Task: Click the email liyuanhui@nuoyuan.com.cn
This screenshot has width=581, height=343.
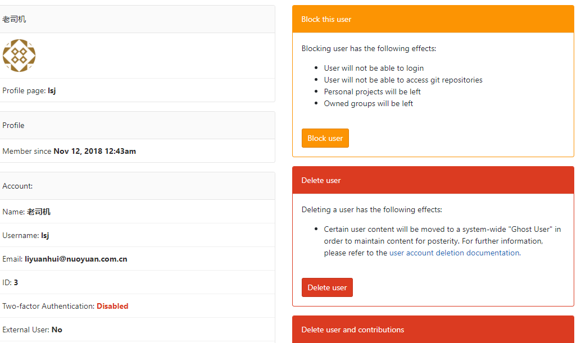Action: click(76, 259)
